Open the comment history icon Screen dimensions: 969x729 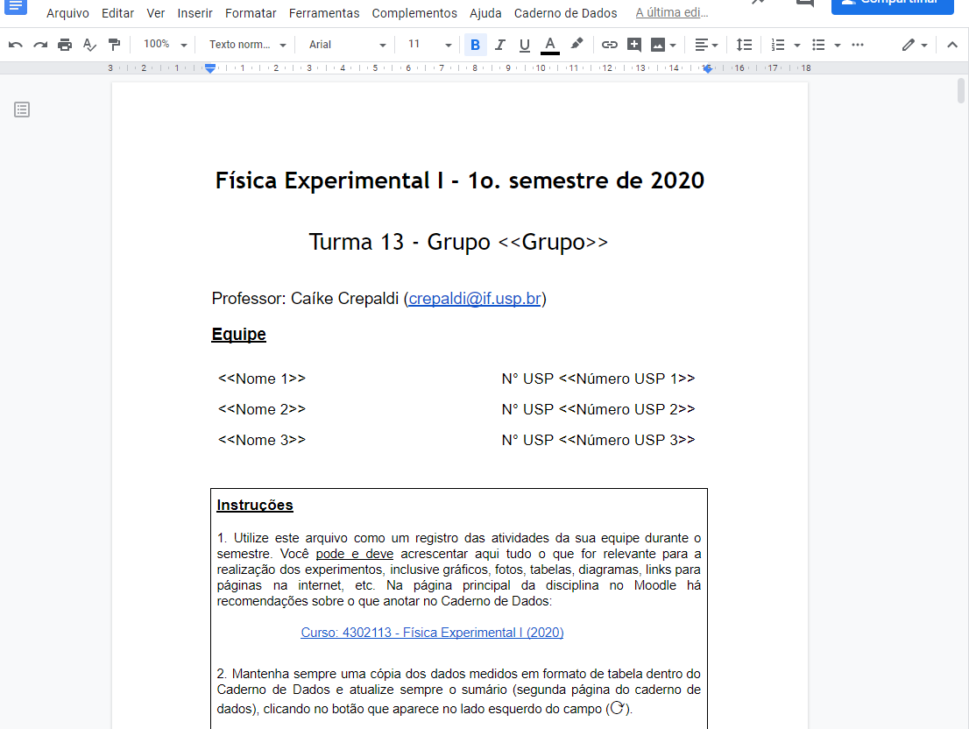coord(804,4)
